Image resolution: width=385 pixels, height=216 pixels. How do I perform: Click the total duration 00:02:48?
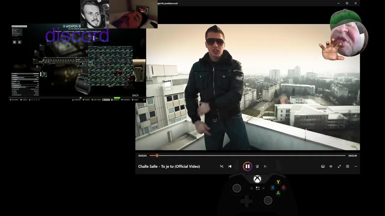(353, 156)
